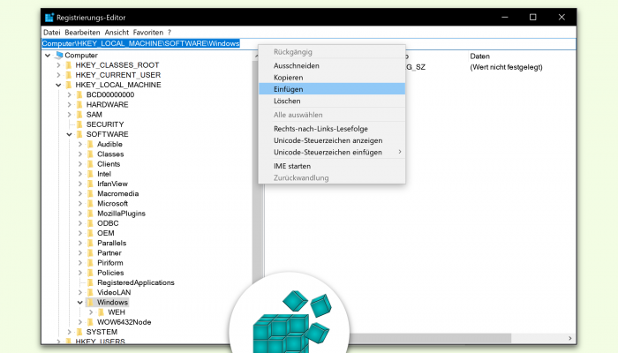
Task: Select Rechts-nach-Links-Lesefolge option
Action: (x=332, y=129)
